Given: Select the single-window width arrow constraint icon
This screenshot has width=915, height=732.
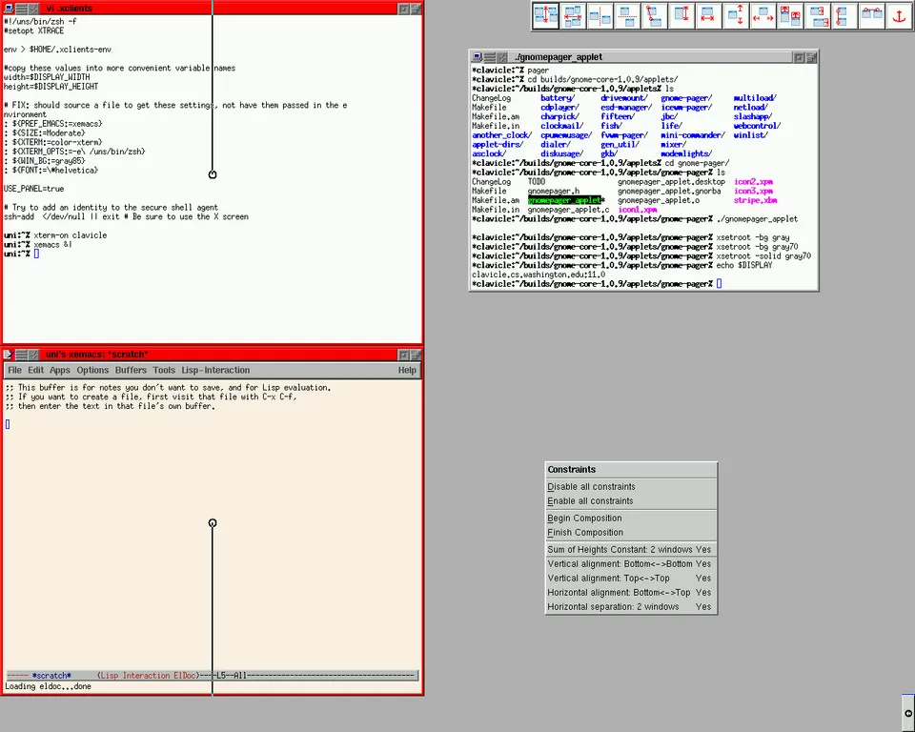Looking at the screenshot, I should pyautogui.click(x=708, y=16).
